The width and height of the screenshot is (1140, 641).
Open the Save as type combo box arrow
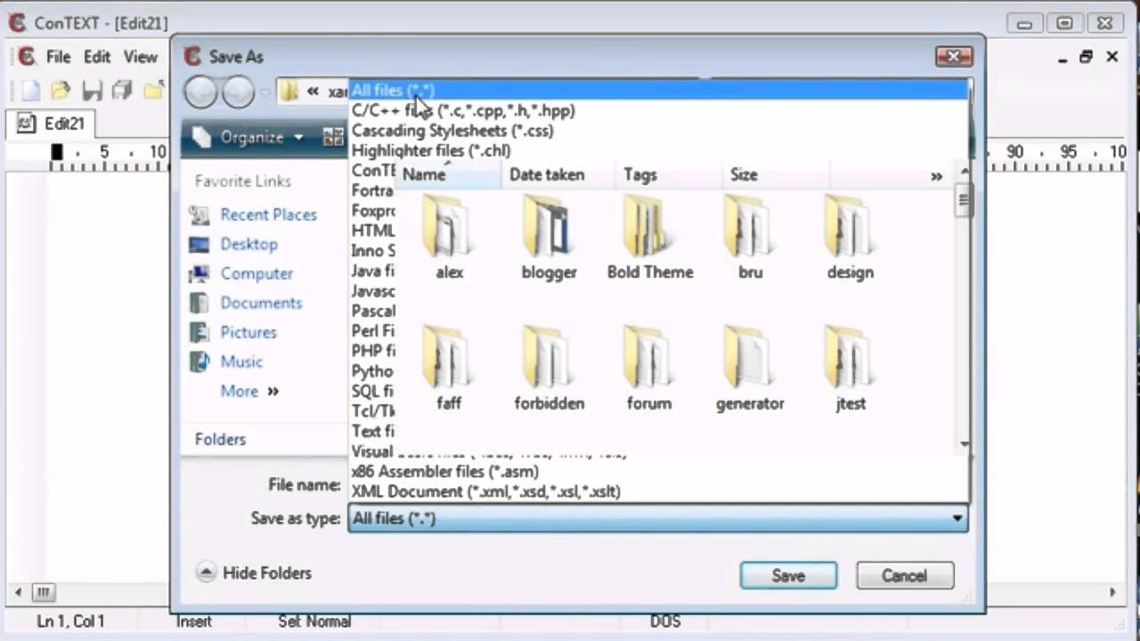[x=957, y=518]
